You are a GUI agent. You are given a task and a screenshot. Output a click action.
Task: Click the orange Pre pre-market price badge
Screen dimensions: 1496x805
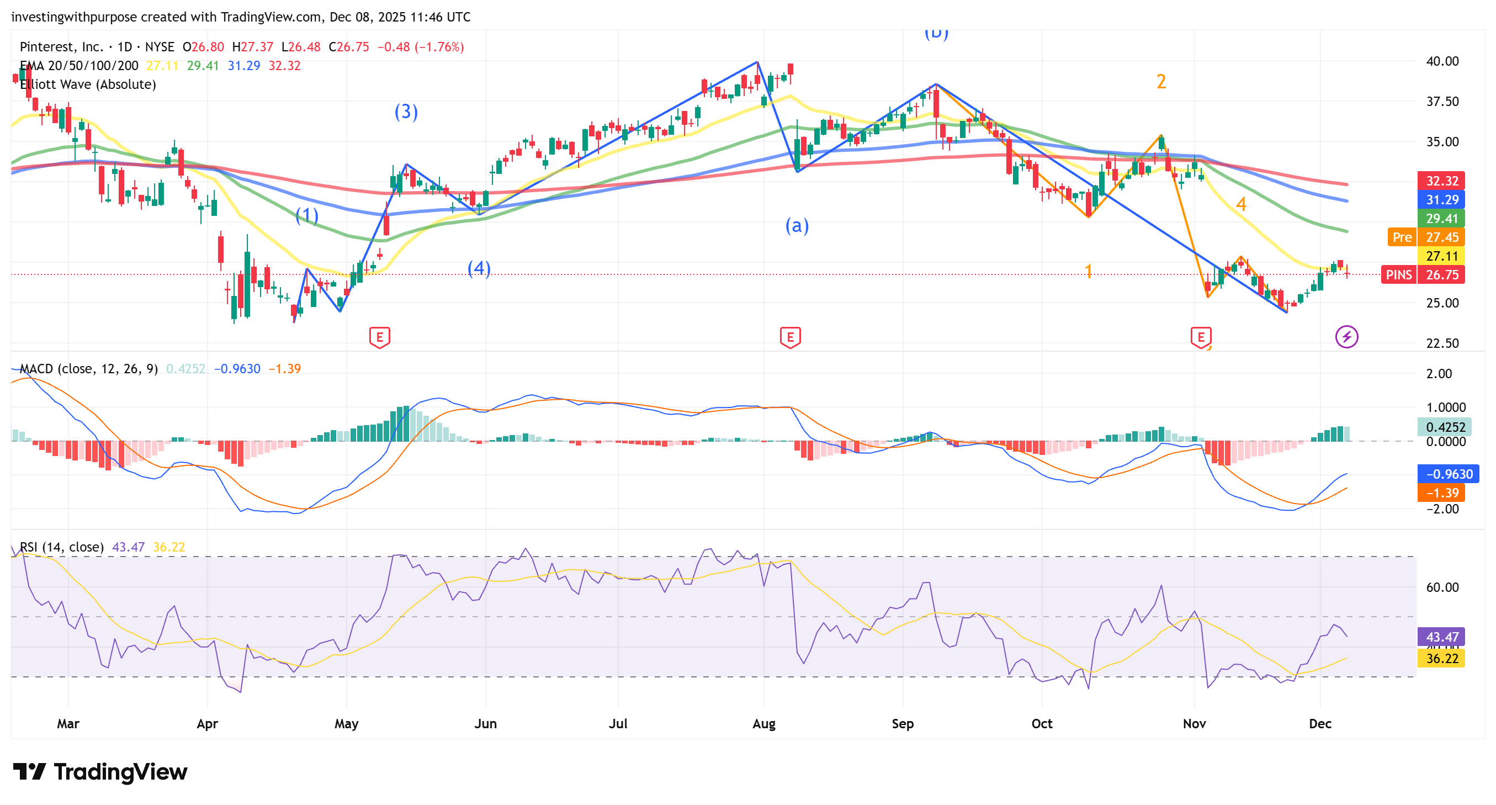point(1402,237)
